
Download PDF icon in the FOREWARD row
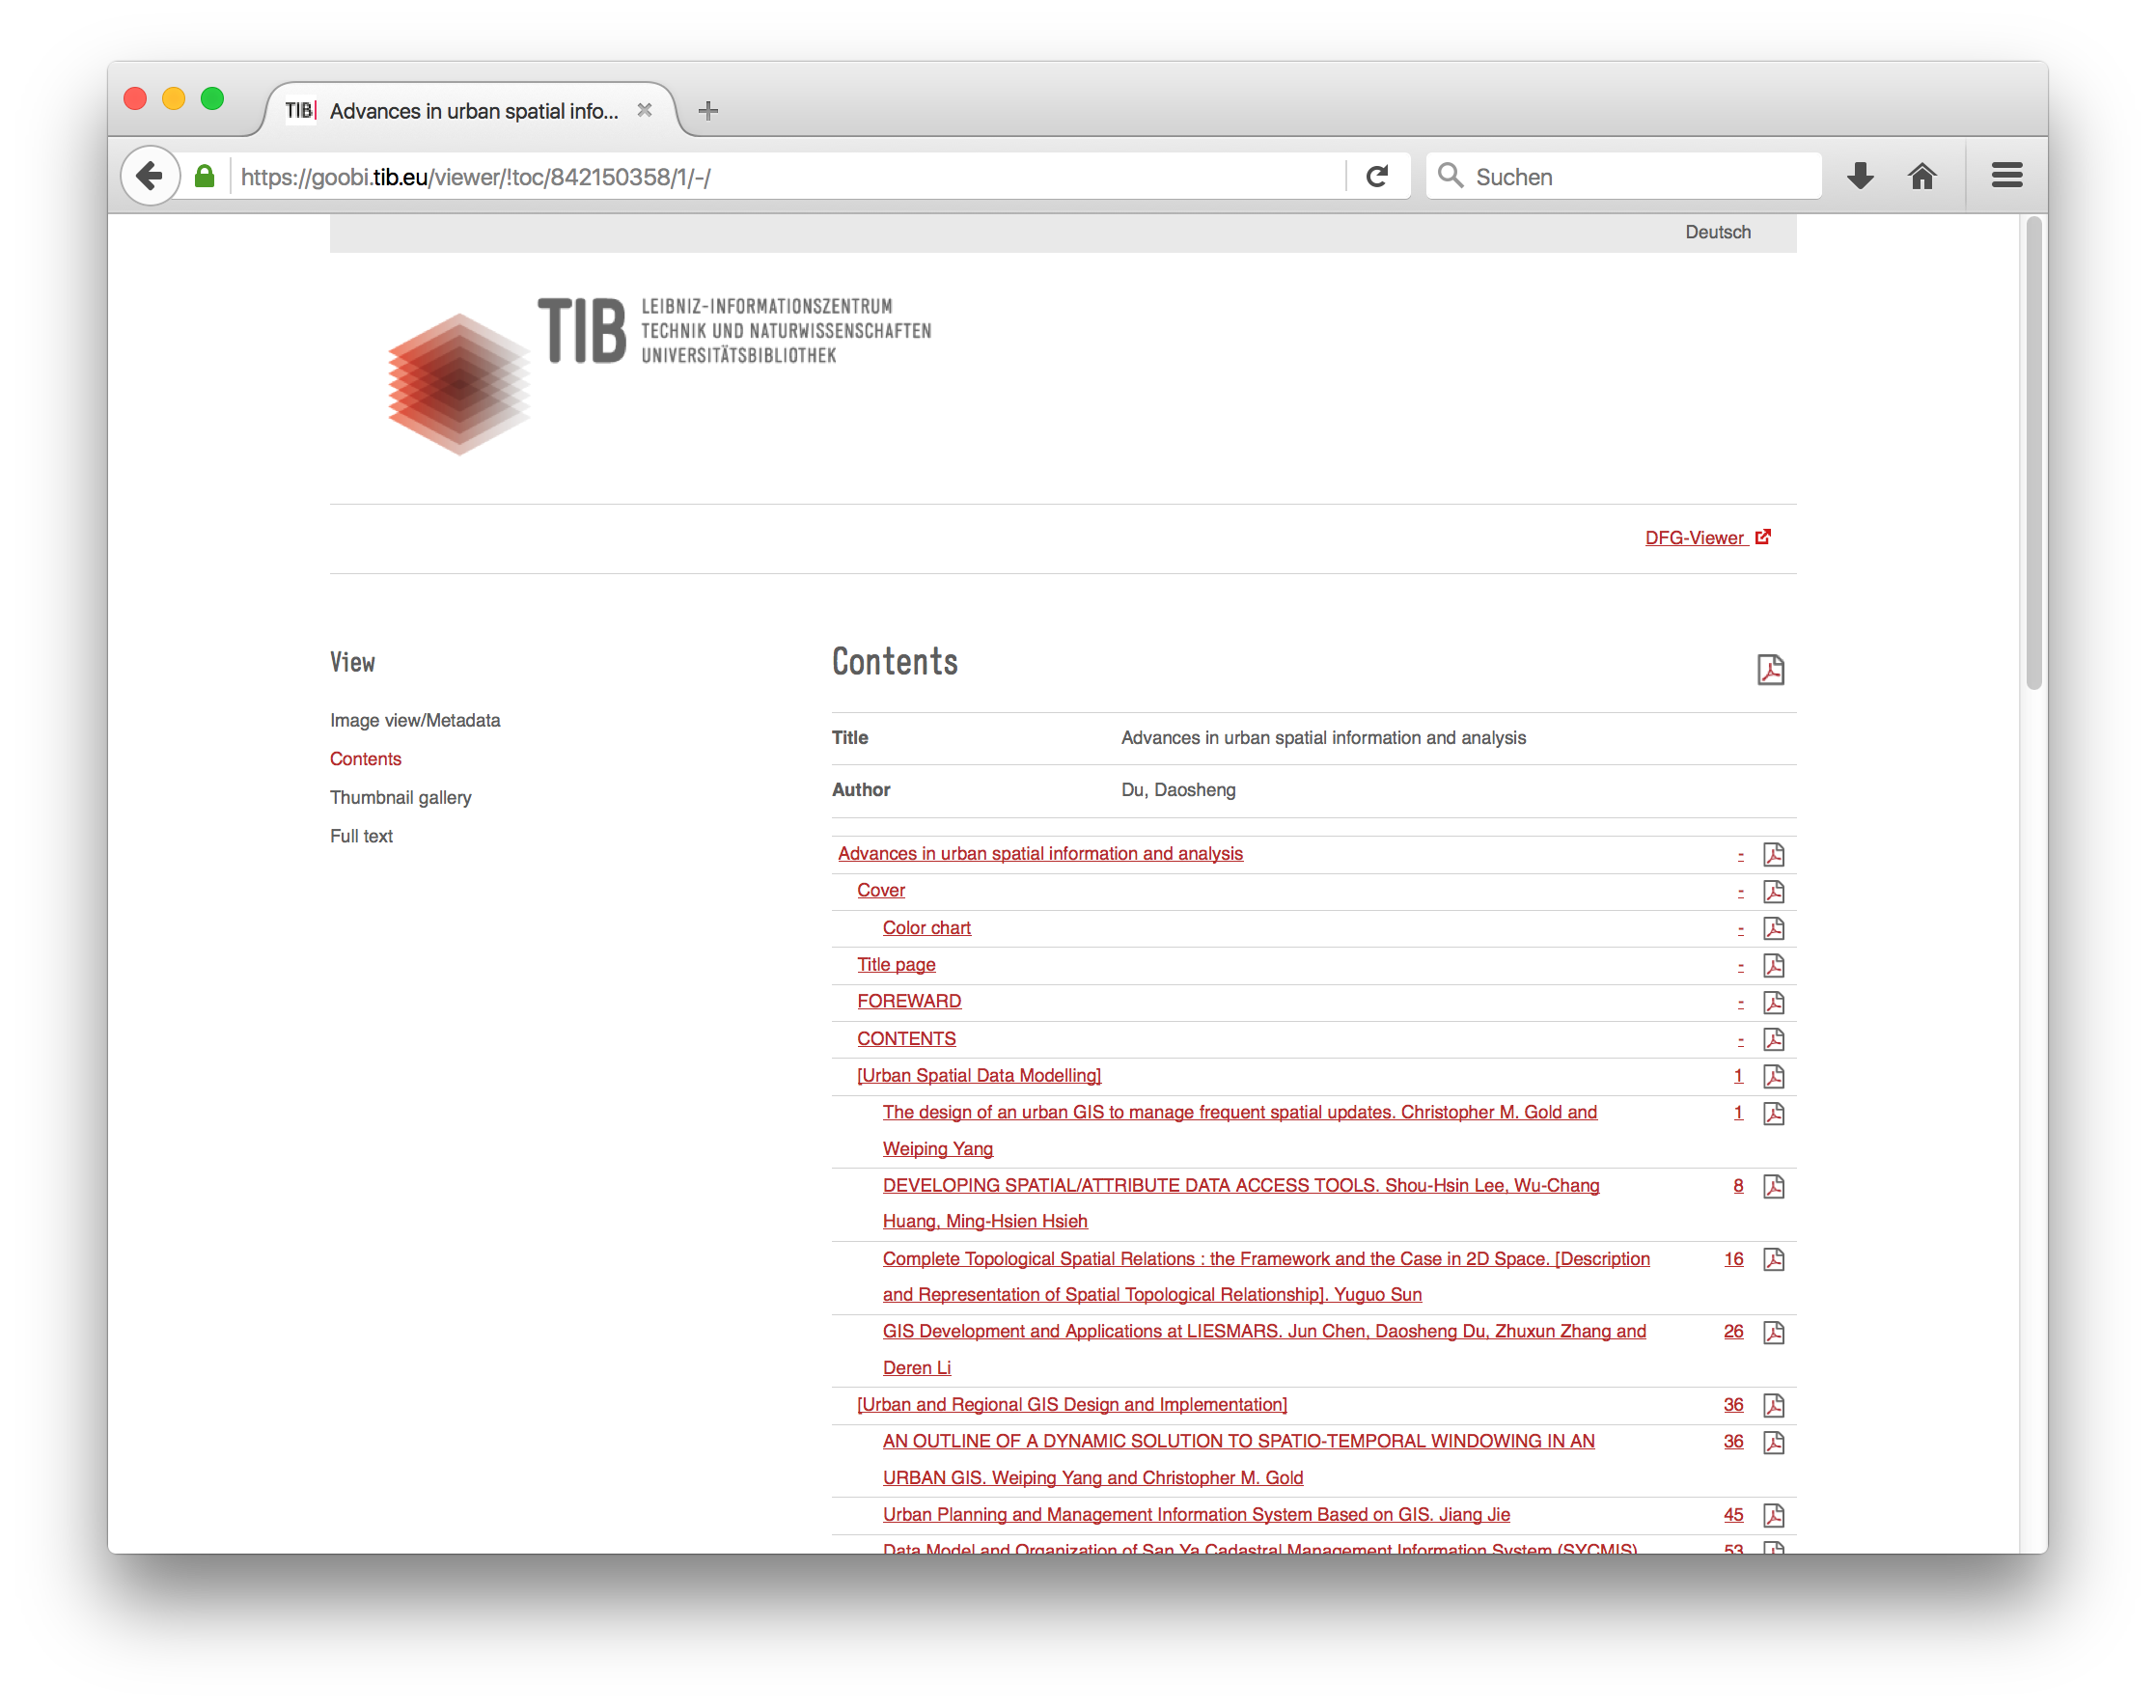click(x=1773, y=1002)
